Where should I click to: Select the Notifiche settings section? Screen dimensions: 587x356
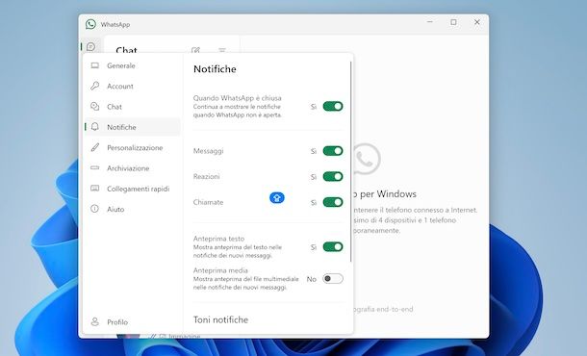pos(133,127)
